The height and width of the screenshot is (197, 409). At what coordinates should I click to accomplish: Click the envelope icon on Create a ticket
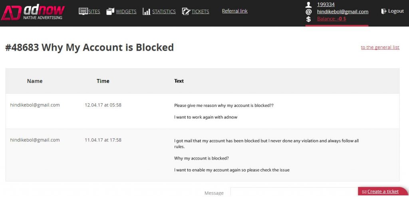coord(364,192)
